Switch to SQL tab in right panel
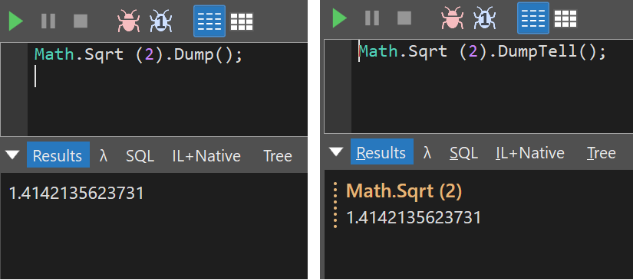The height and width of the screenshot is (280, 633). click(463, 153)
